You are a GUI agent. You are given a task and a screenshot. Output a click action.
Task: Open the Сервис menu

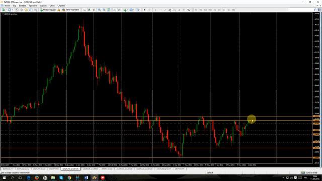(x=43, y=6)
